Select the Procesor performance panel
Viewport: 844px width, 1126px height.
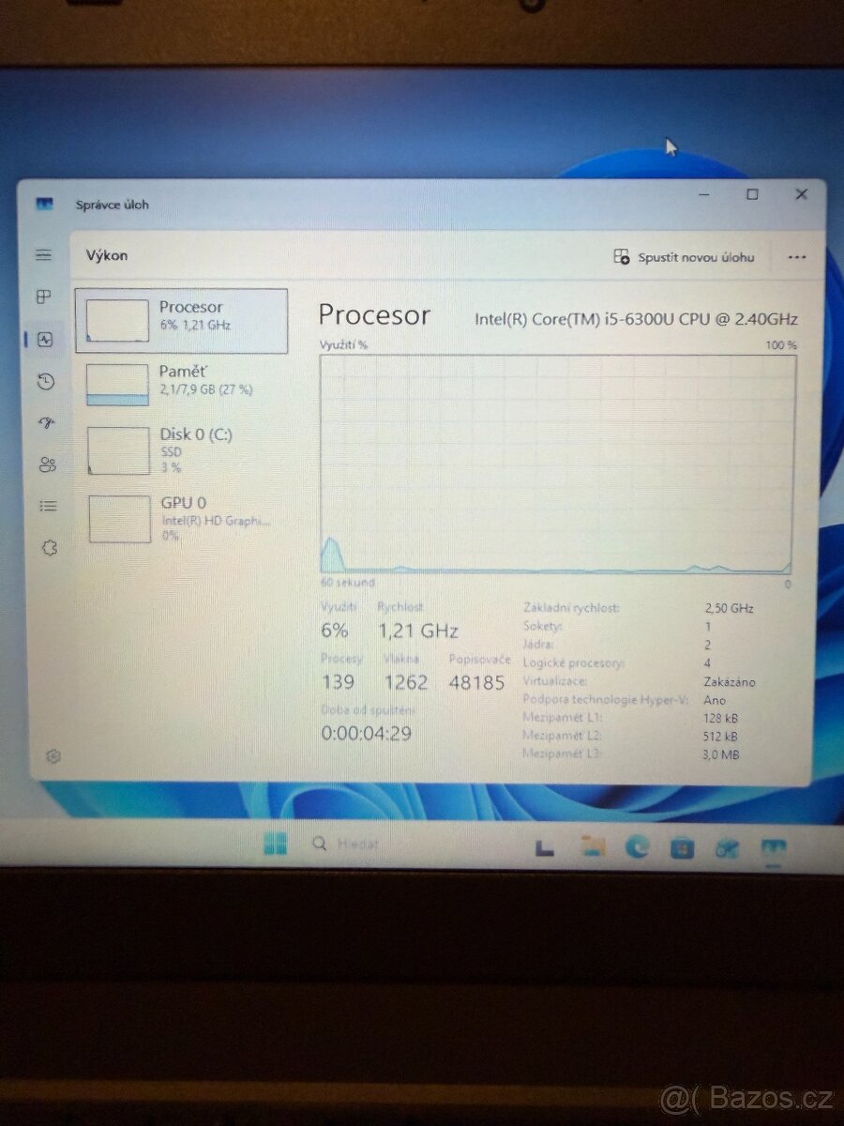click(181, 320)
